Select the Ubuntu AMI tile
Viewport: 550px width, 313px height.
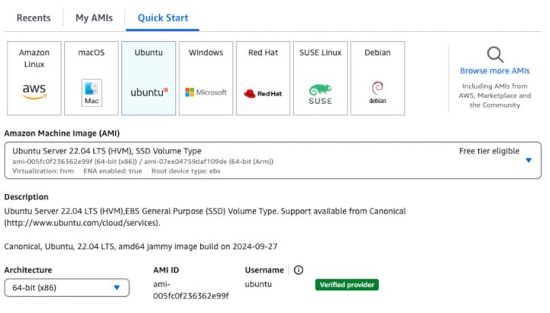tap(149, 78)
